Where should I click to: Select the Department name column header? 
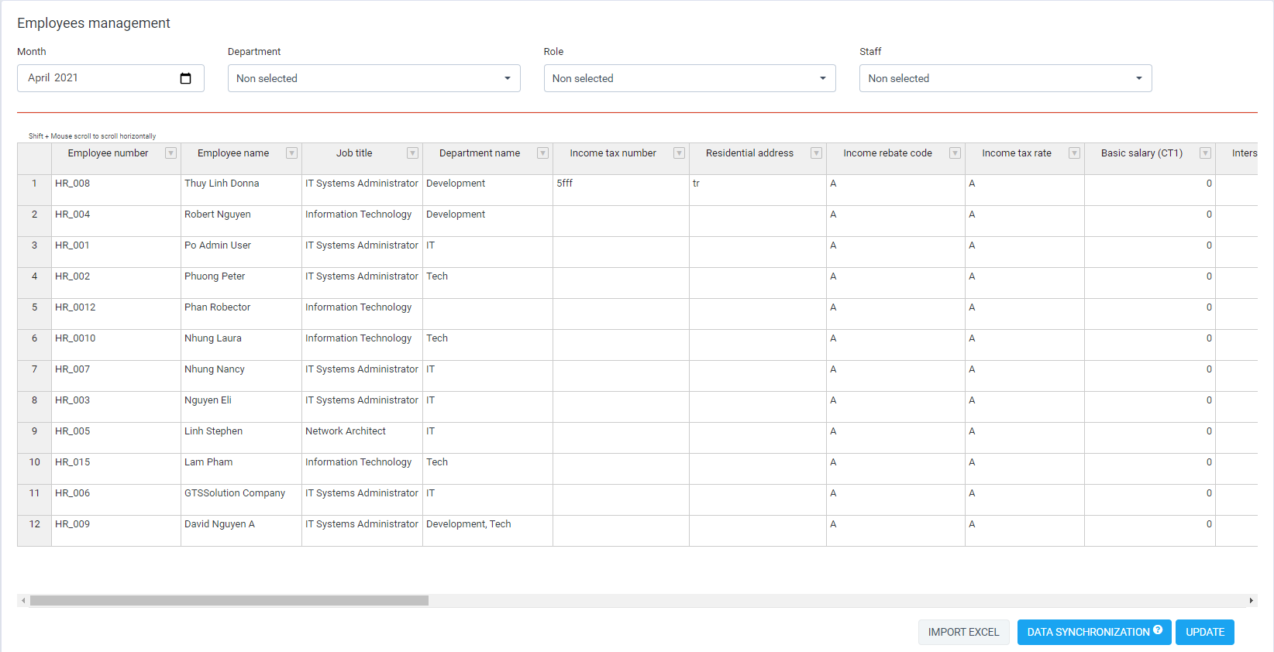(488, 159)
